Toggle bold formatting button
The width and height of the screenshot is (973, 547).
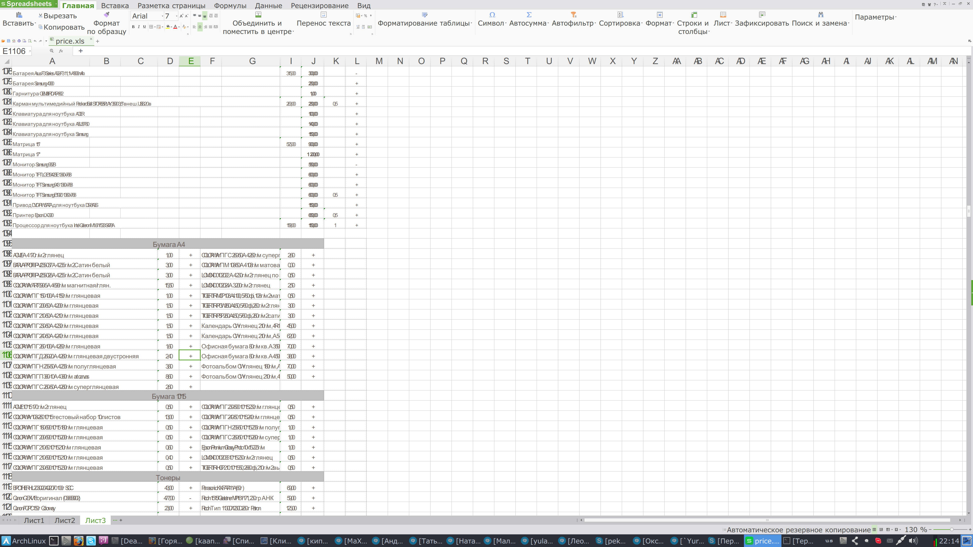tap(133, 27)
